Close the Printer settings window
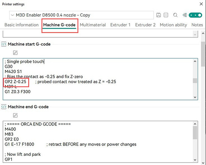The width and height of the screenshot is (206, 165). (x=201, y=4)
